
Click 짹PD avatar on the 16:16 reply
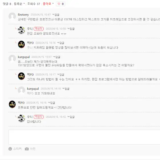(x=21, y=44)
